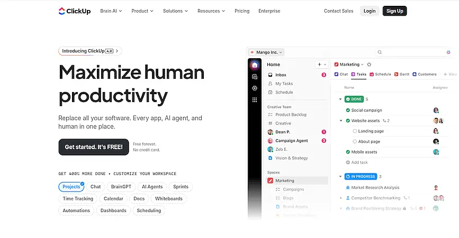Expand Competitor Benchmarking subtasks

[341, 198]
